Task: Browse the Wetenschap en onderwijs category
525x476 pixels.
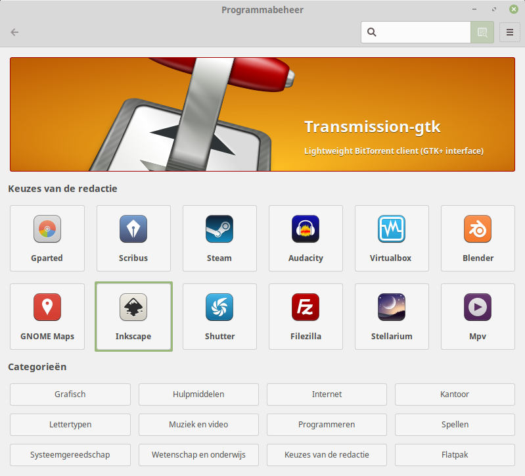Action: pos(198,454)
